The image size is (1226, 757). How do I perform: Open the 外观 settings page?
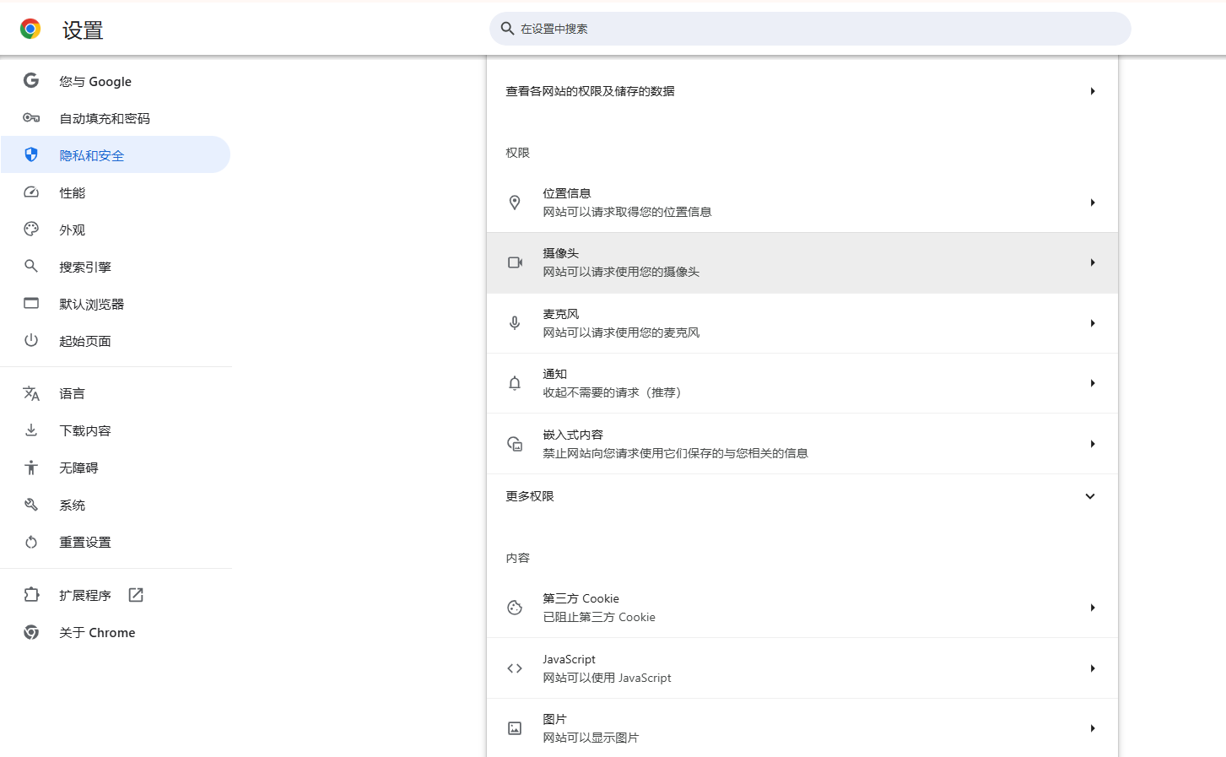(x=116, y=229)
